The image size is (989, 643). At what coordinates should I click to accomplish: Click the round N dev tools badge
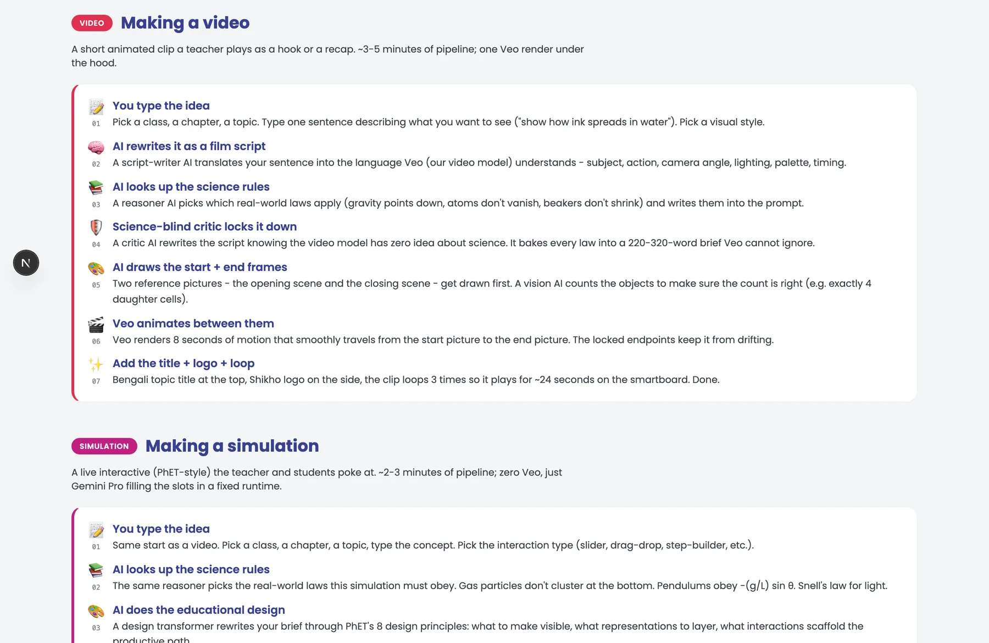(x=26, y=263)
